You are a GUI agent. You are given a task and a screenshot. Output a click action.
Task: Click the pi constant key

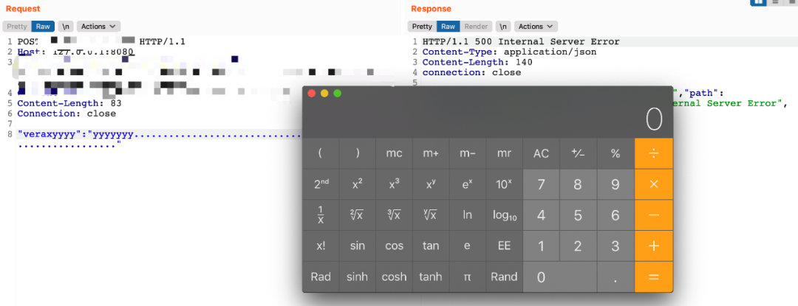(468, 277)
